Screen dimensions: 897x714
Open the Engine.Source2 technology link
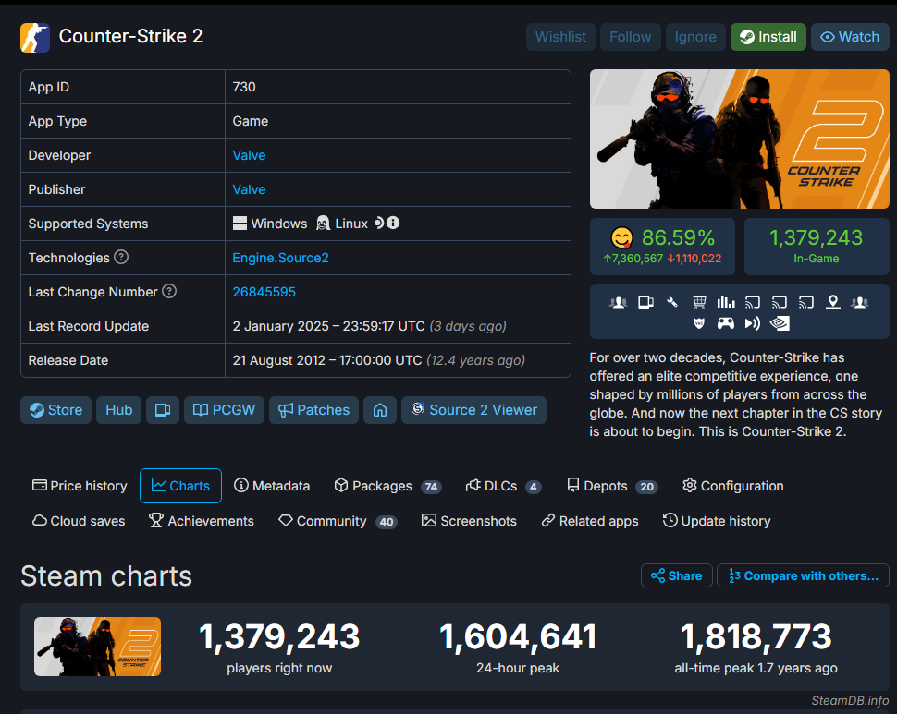[x=280, y=258]
